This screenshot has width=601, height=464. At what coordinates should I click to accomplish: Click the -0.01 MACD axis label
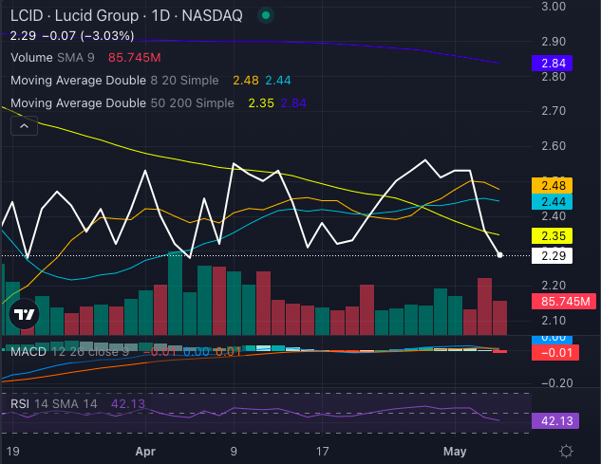pos(555,352)
